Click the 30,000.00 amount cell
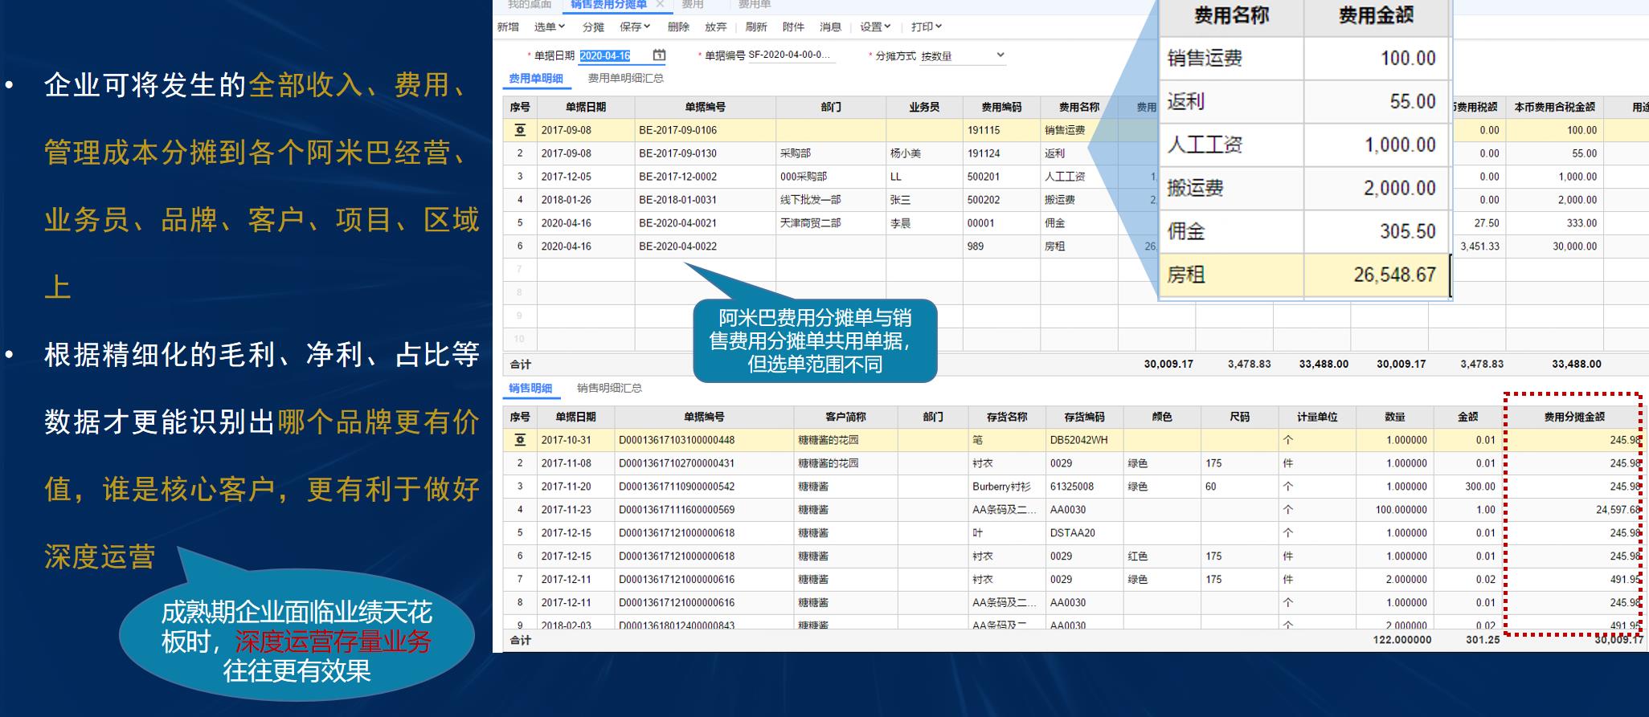This screenshot has width=1649, height=717. (1554, 246)
